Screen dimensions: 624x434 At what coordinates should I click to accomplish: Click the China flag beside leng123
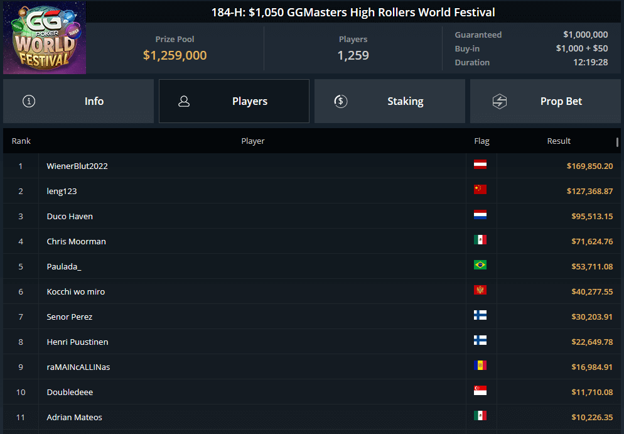(480, 190)
